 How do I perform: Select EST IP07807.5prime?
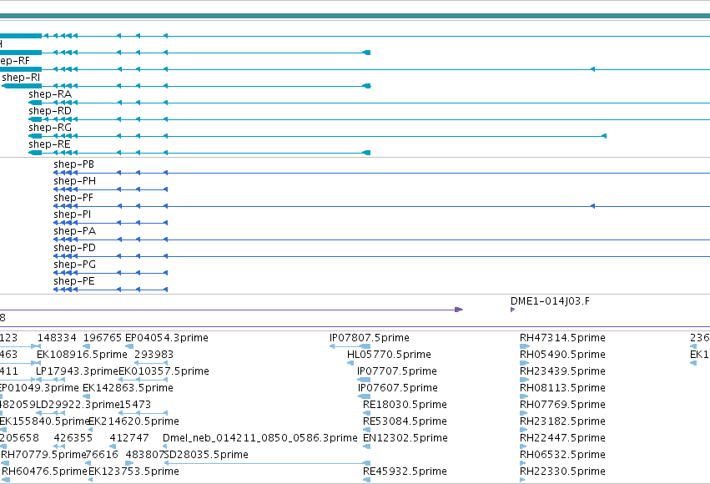pyautogui.click(x=370, y=338)
